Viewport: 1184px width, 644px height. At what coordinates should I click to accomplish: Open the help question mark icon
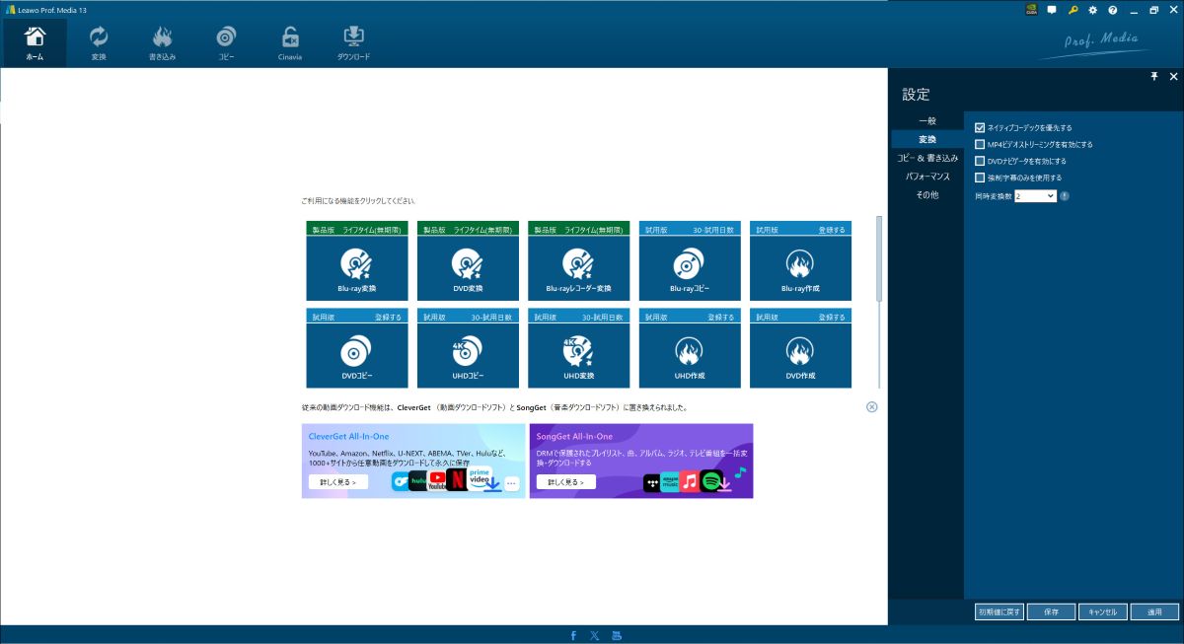(x=1112, y=10)
